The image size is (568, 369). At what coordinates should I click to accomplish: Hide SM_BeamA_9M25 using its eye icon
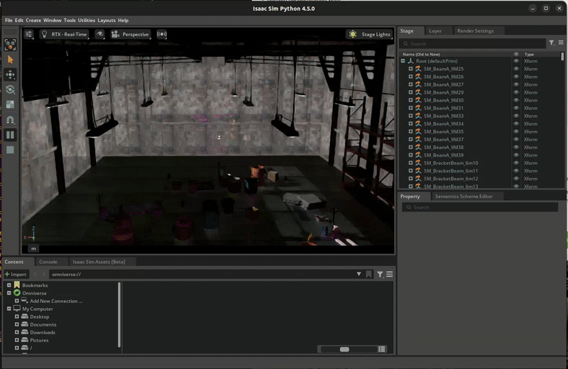pos(516,69)
